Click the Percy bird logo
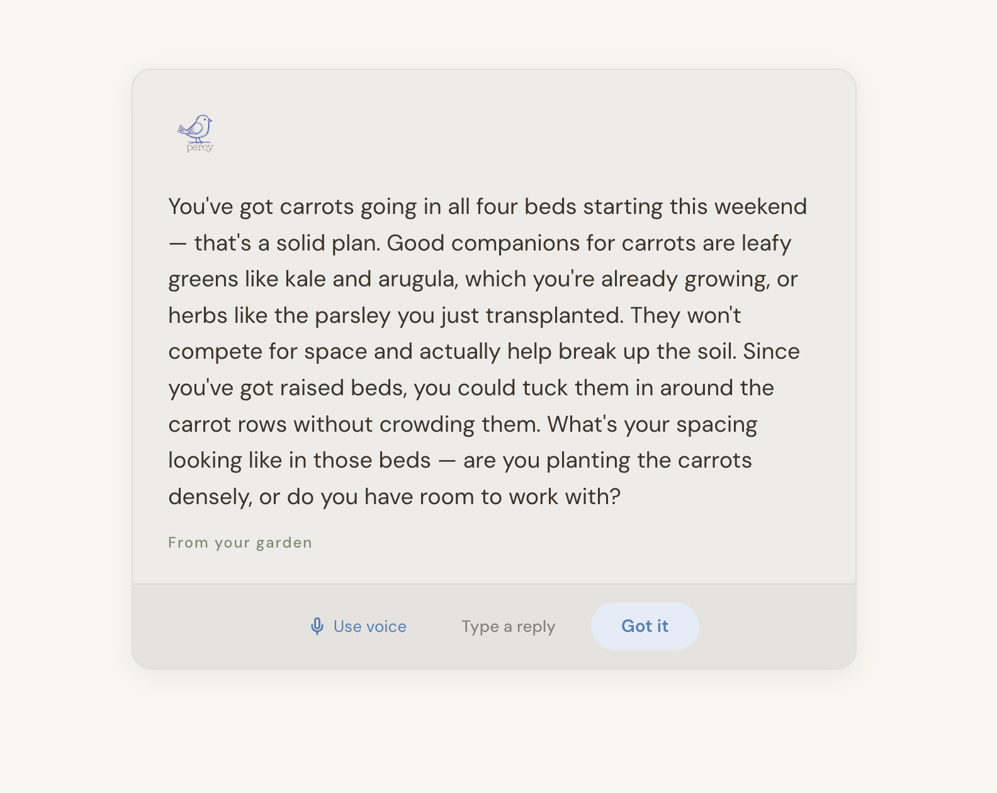997x793 pixels. coord(196,128)
